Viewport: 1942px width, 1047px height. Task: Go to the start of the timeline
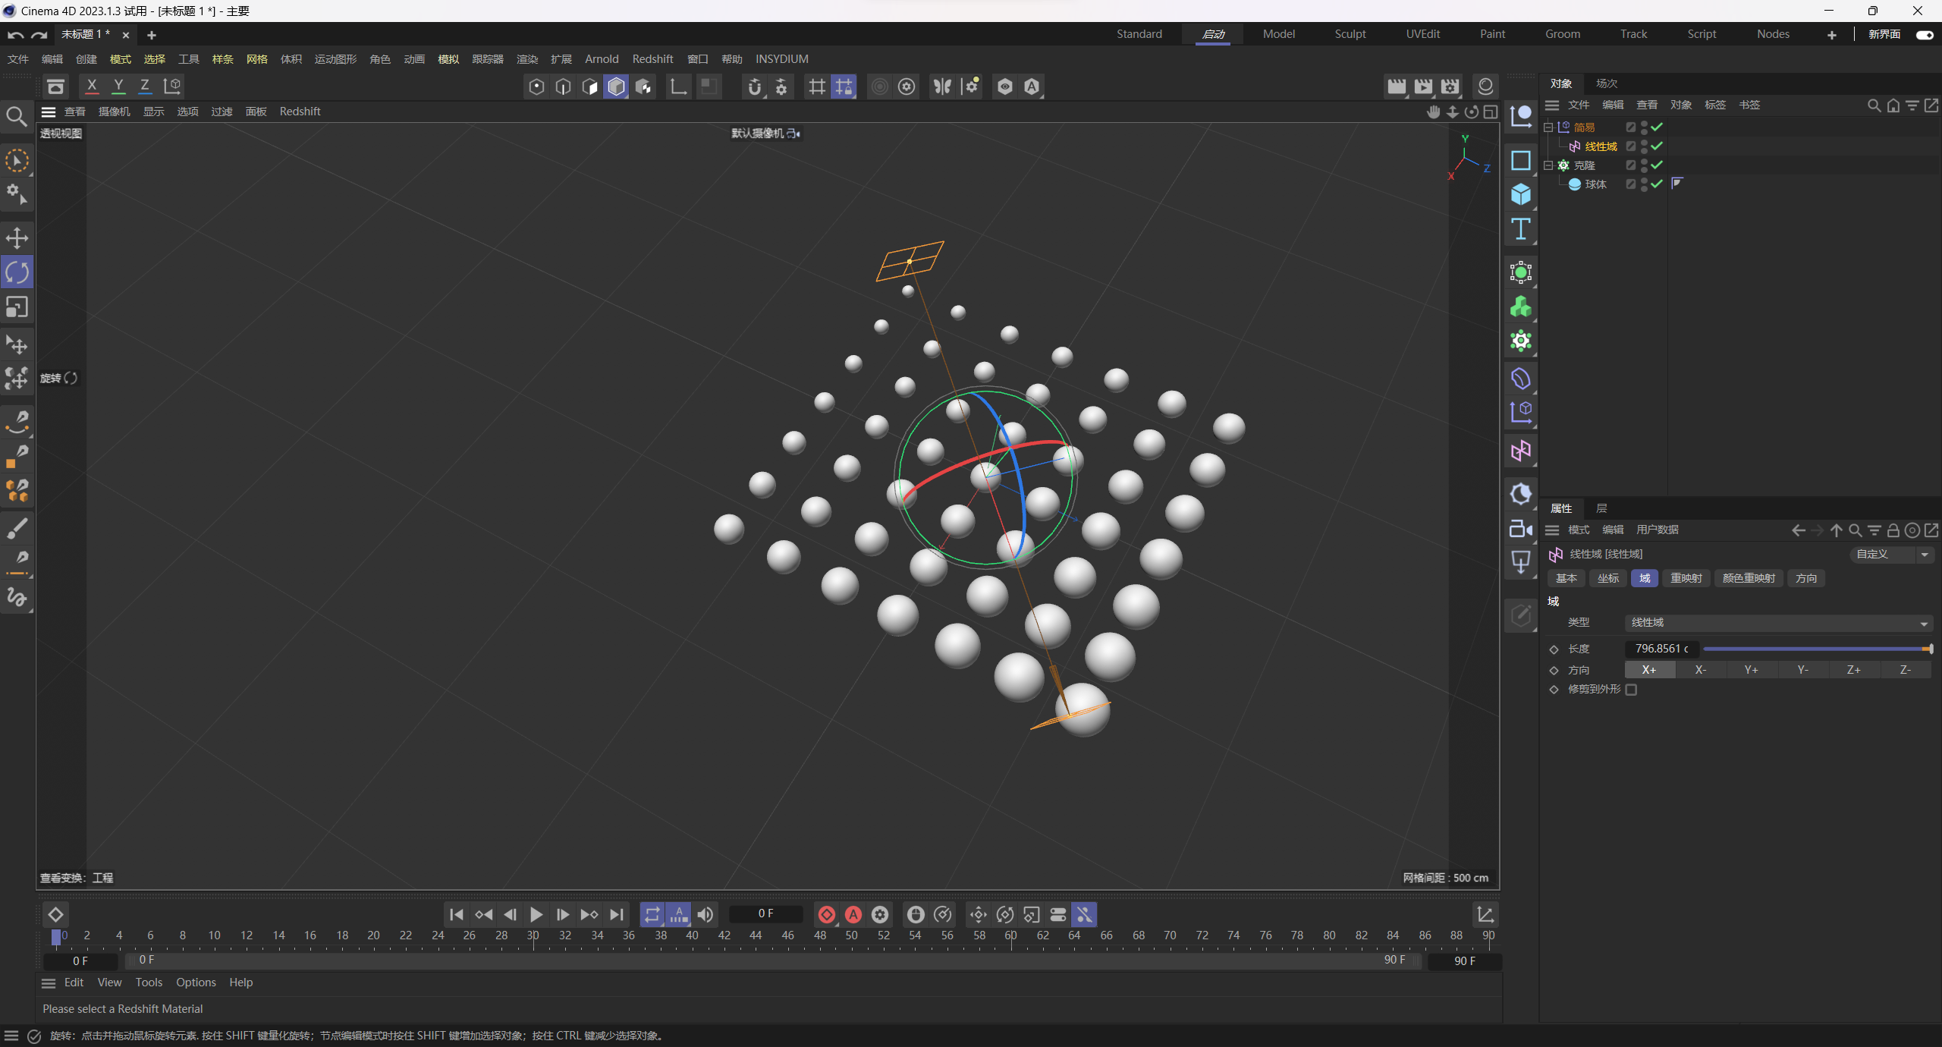coord(456,915)
